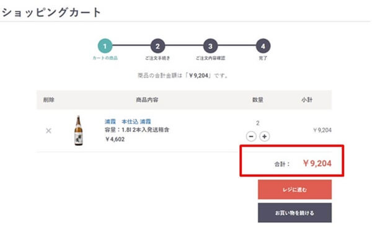This screenshot has height=227, width=372.
Task: Click the ショッピングカート page heading
Action: (x=51, y=12)
